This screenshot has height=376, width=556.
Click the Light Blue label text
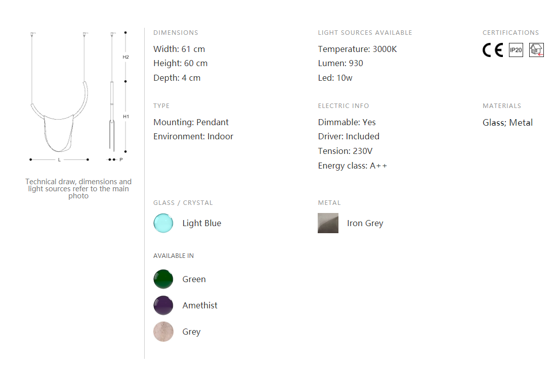pyautogui.click(x=202, y=223)
